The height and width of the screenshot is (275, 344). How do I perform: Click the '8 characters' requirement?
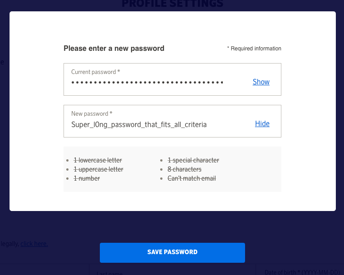coord(184,169)
